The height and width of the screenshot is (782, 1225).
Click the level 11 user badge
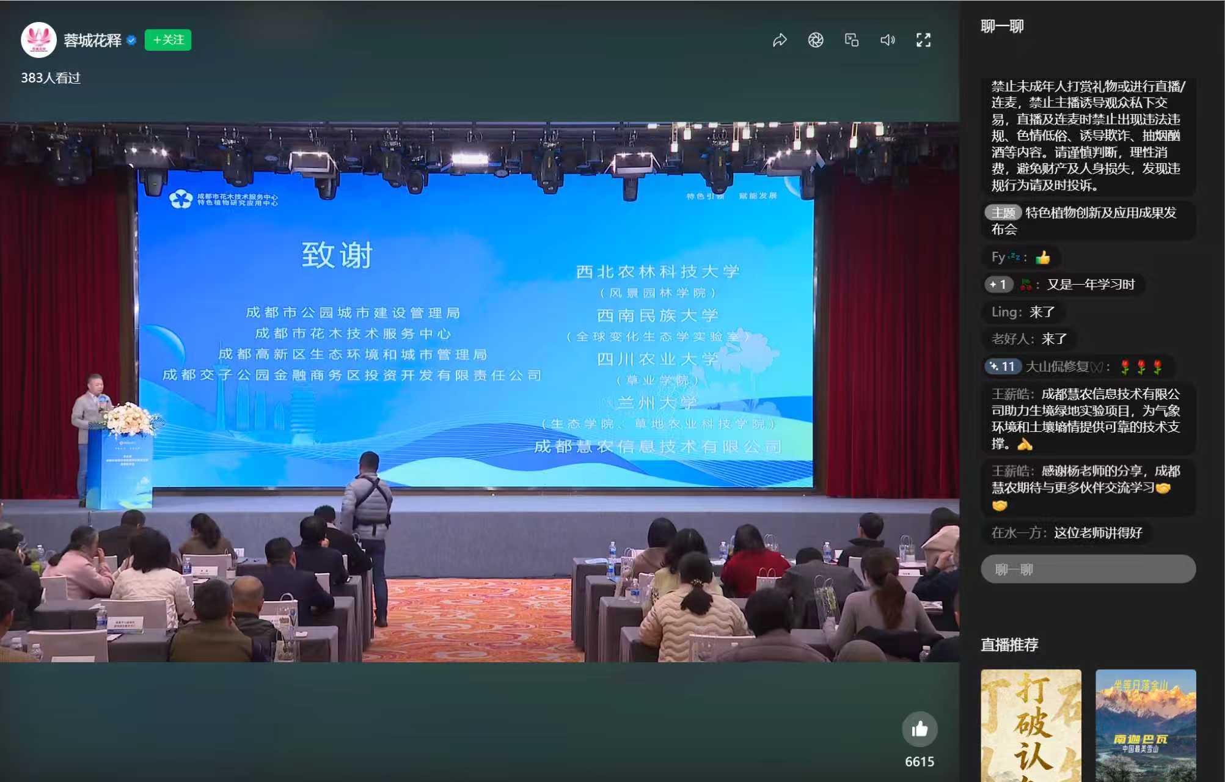point(1003,367)
